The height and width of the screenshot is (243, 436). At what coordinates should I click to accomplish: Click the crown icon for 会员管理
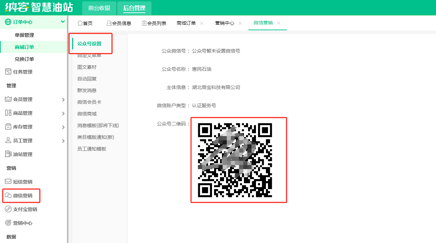[x=8, y=99]
